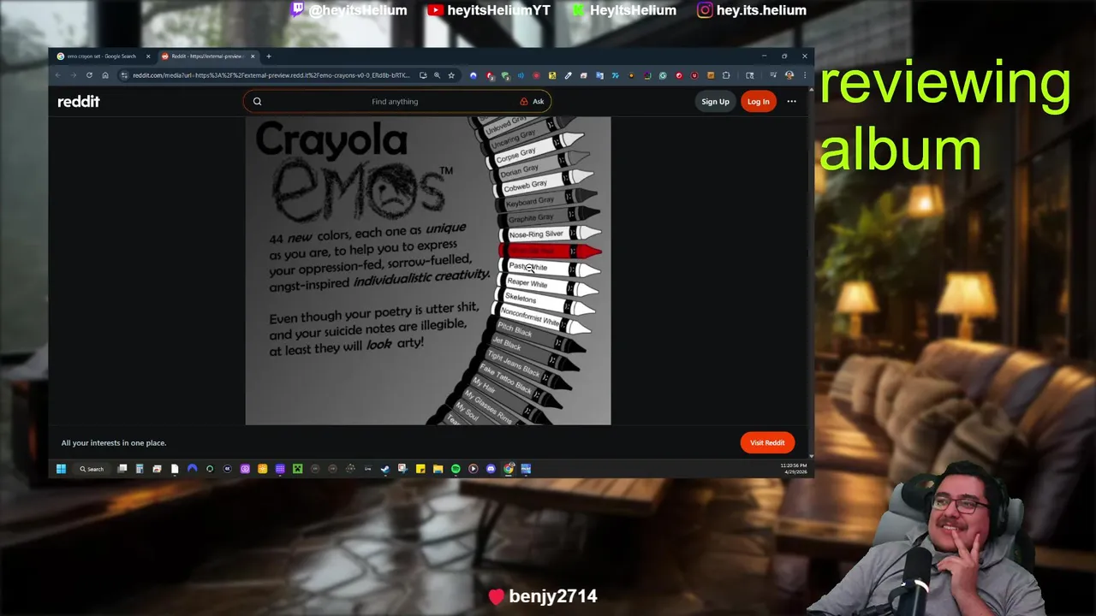The height and width of the screenshot is (616, 1096).
Task: Click the 'Nose-Ring Silver' crayon label
Action: point(536,234)
